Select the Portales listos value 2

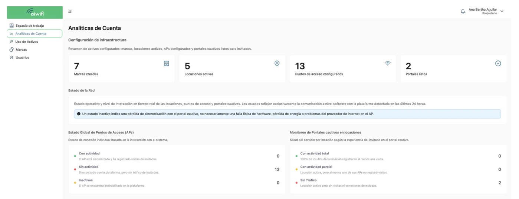point(408,66)
